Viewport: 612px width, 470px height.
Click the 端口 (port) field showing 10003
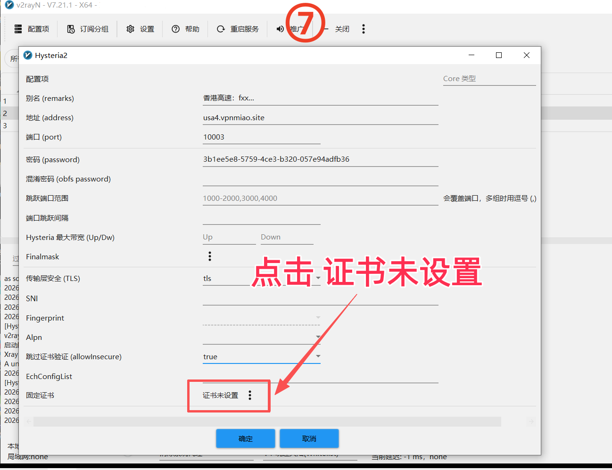(x=262, y=137)
